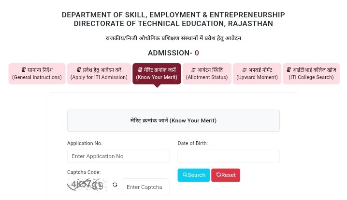Select the active Know Your Merit tab
This screenshot has width=347, height=200.
[x=157, y=74]
